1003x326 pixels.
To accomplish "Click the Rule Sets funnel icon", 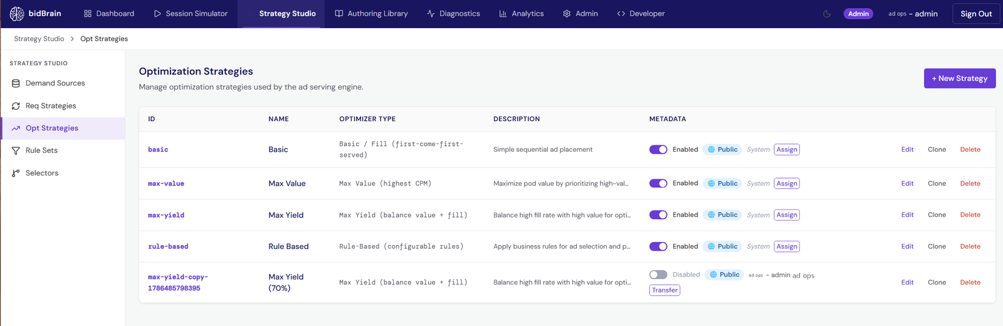I will click(x=16, y=150).
